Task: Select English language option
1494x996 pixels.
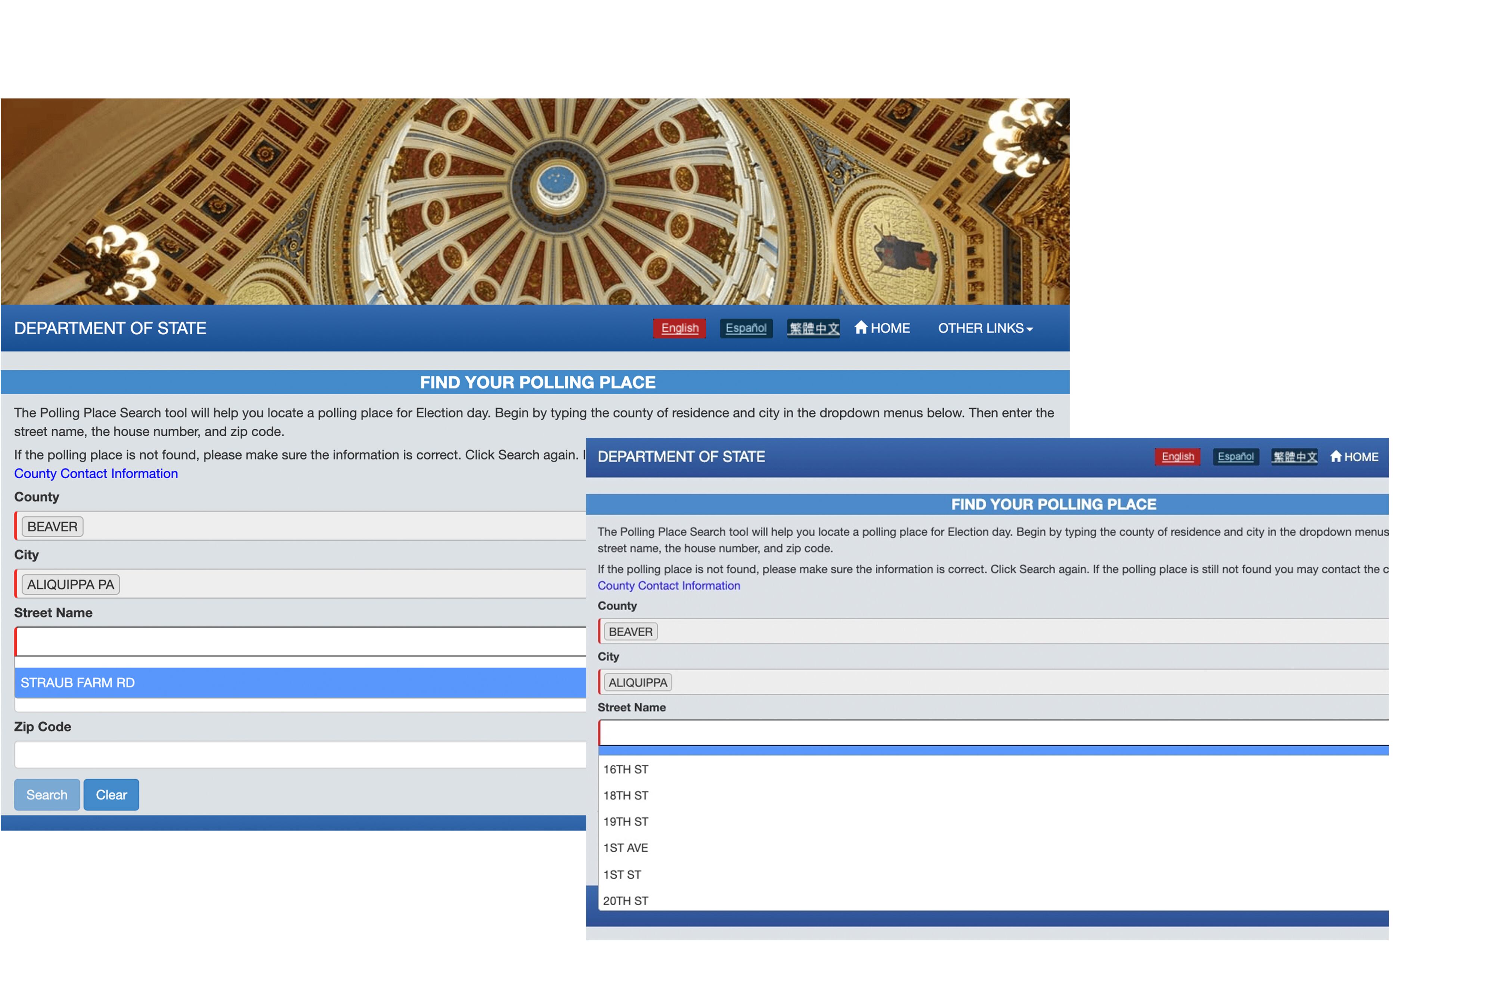Action: pos(679,328)
